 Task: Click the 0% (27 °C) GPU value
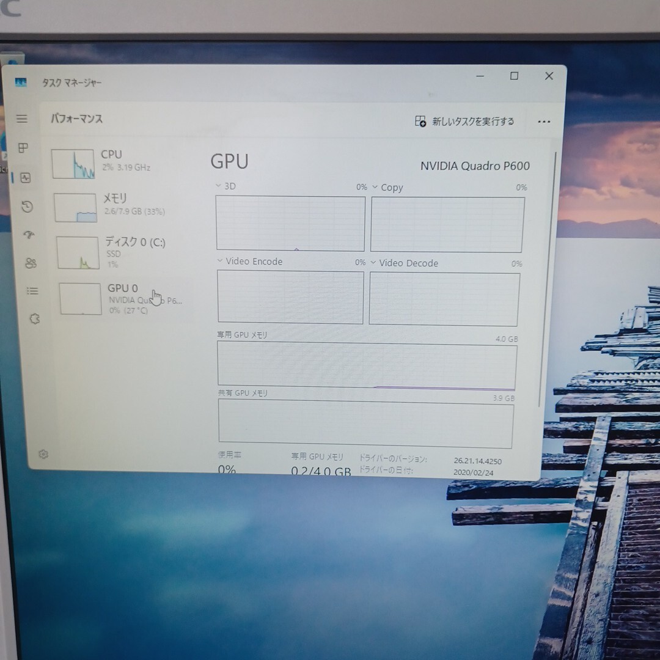click(x=128, y=310)
